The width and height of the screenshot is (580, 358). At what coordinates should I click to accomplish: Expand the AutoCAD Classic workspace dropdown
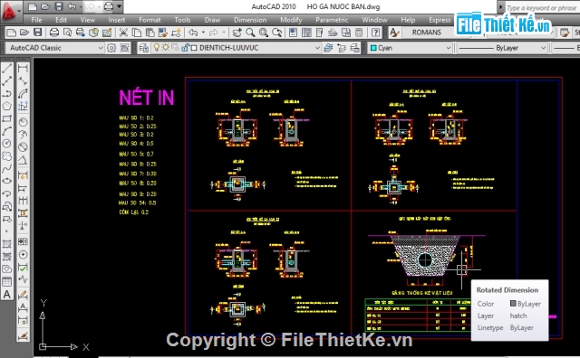coord(54,48)
